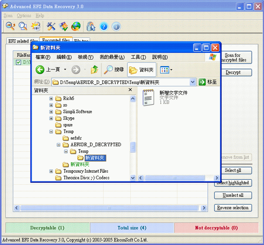Collapse the Temp folder under spare
Viewport: 264px width, 245px height.
click(51, 131)
